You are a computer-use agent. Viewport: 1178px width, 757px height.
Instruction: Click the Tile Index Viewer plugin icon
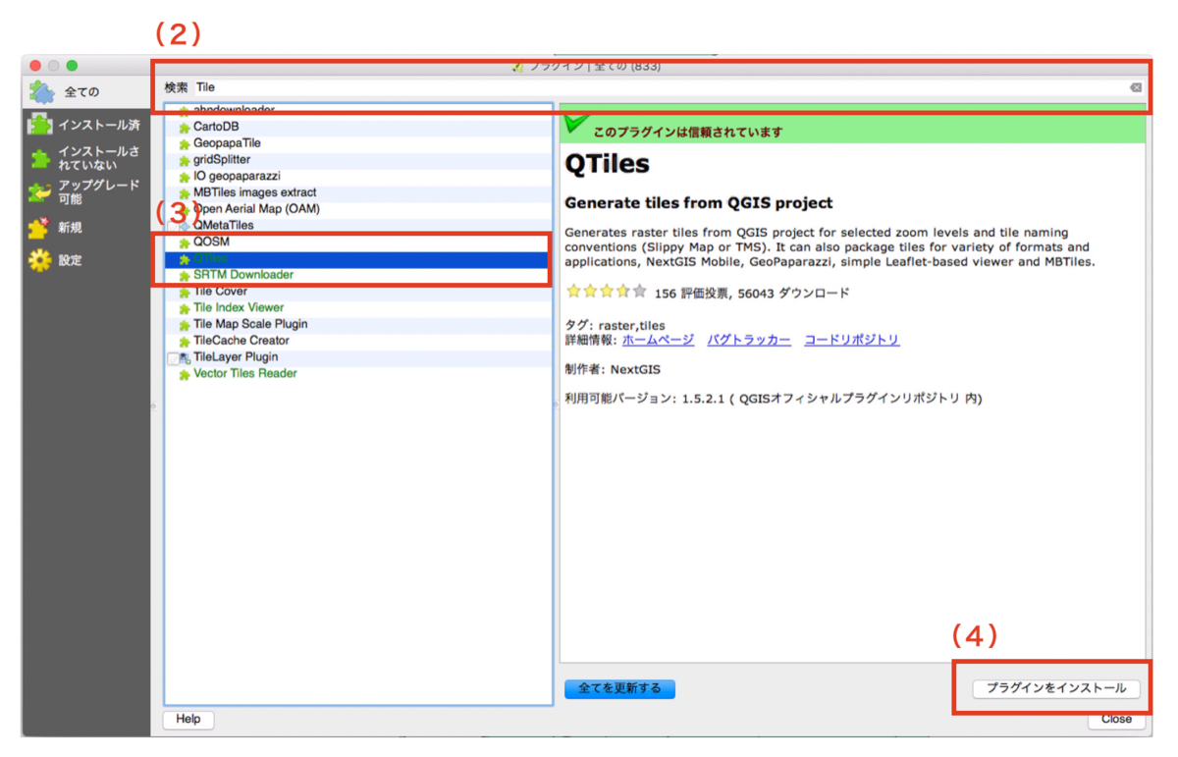(x=184, y=308)
